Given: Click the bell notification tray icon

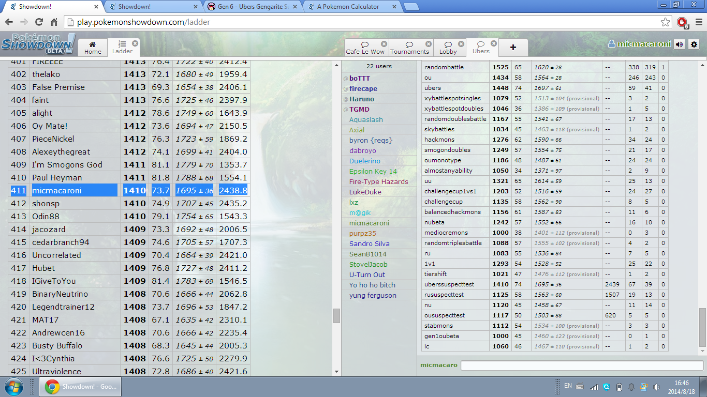Looking at the screenshot, I should click(x=631, y=387).
